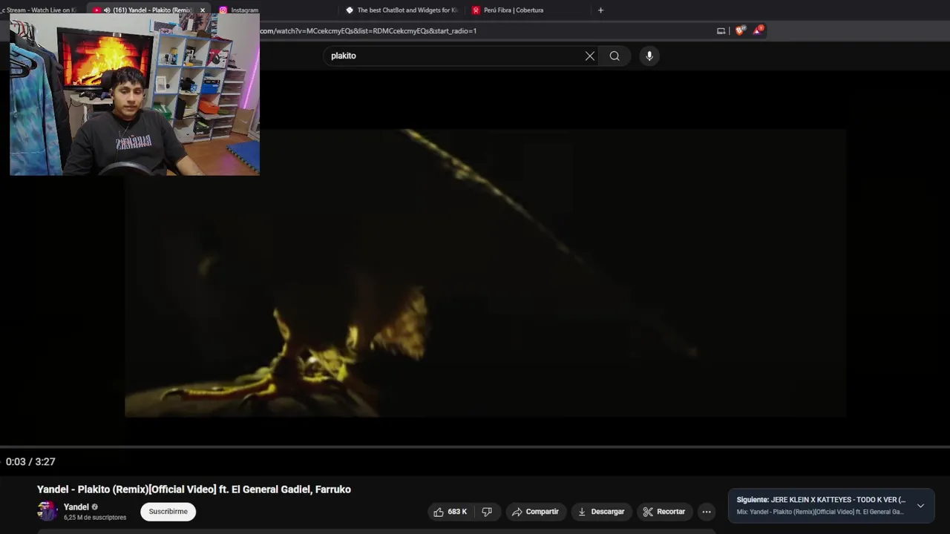Image resolution: width=950 pixels, height=534 pixels.
Task: Switch to The best ChatBot and Widgets tab
Action: (402, 10)
